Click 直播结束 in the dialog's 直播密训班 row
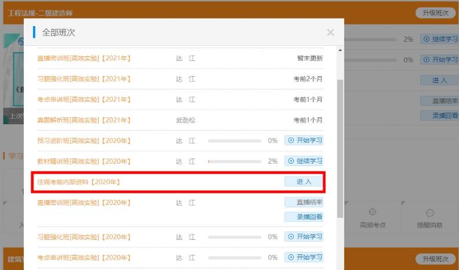The width and height of the screenshot is (459, 270). pyautogui.click(x=304, y=202)
